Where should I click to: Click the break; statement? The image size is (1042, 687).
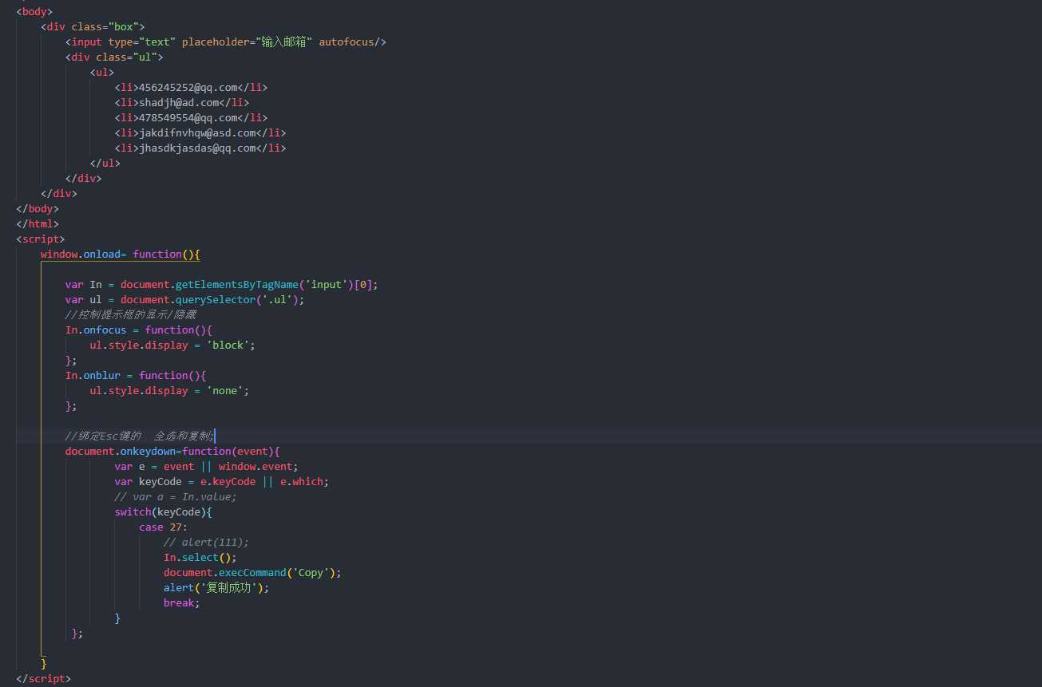[x=182, y=602]
